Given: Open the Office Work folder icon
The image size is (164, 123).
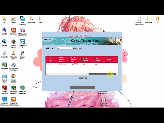Looking at the screenshot, I should [x=148, y=20].
